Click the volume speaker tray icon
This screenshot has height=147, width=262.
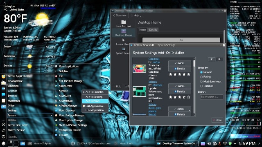pos(209,143)
